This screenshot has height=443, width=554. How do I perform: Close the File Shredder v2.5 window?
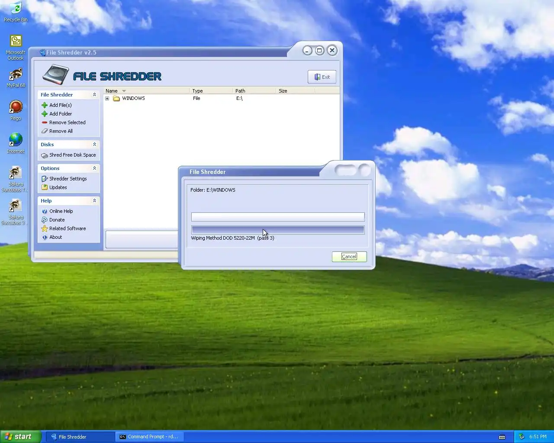coord(332,51)
